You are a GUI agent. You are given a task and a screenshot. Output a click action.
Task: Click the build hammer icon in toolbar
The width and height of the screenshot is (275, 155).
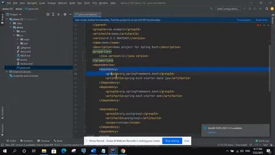pos(211,9)
